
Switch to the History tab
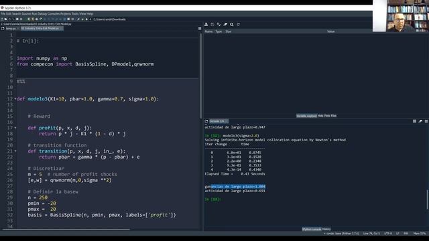(x=326, y=229)
